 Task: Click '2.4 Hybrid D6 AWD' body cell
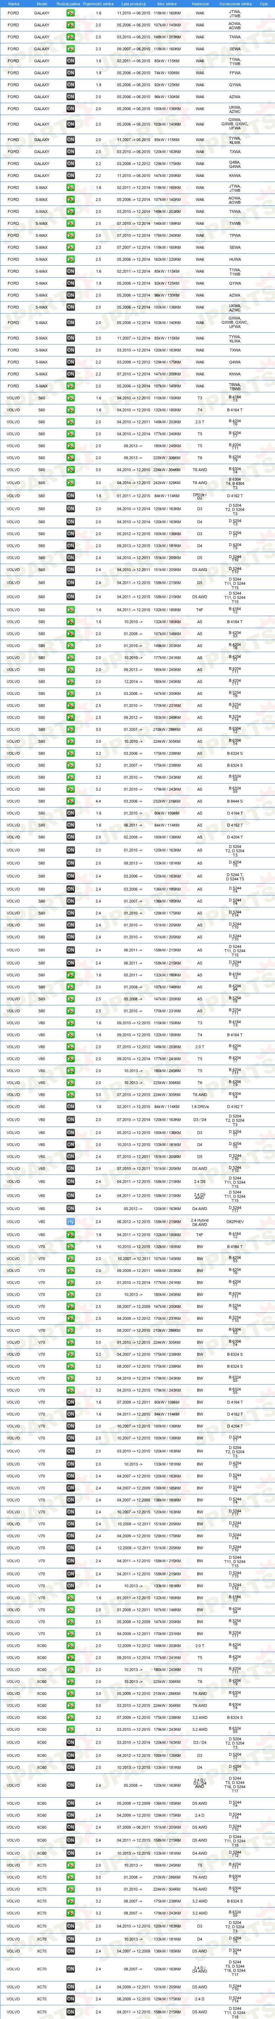pos(200,1222)
